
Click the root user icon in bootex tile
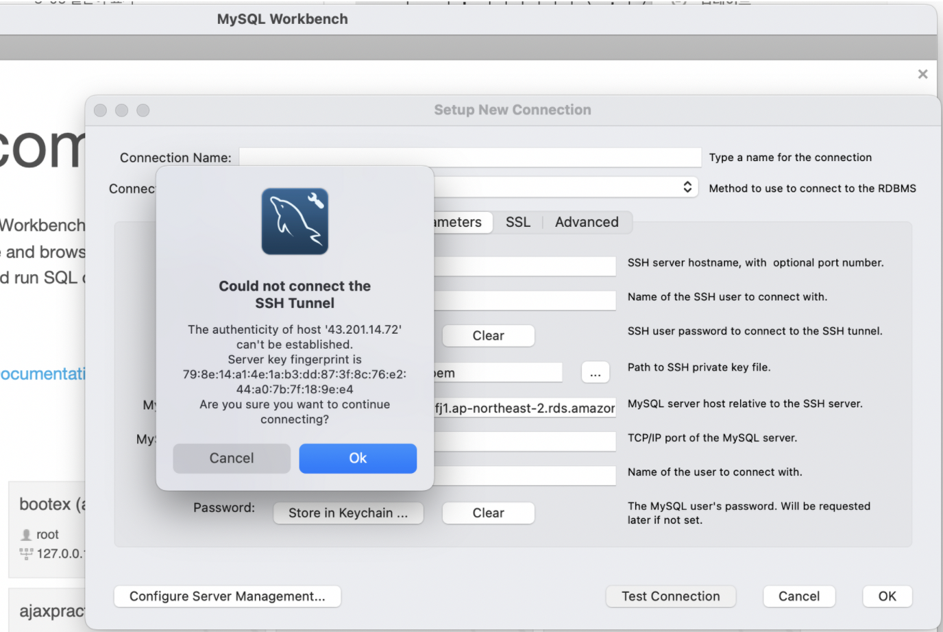tap(26, 535)
